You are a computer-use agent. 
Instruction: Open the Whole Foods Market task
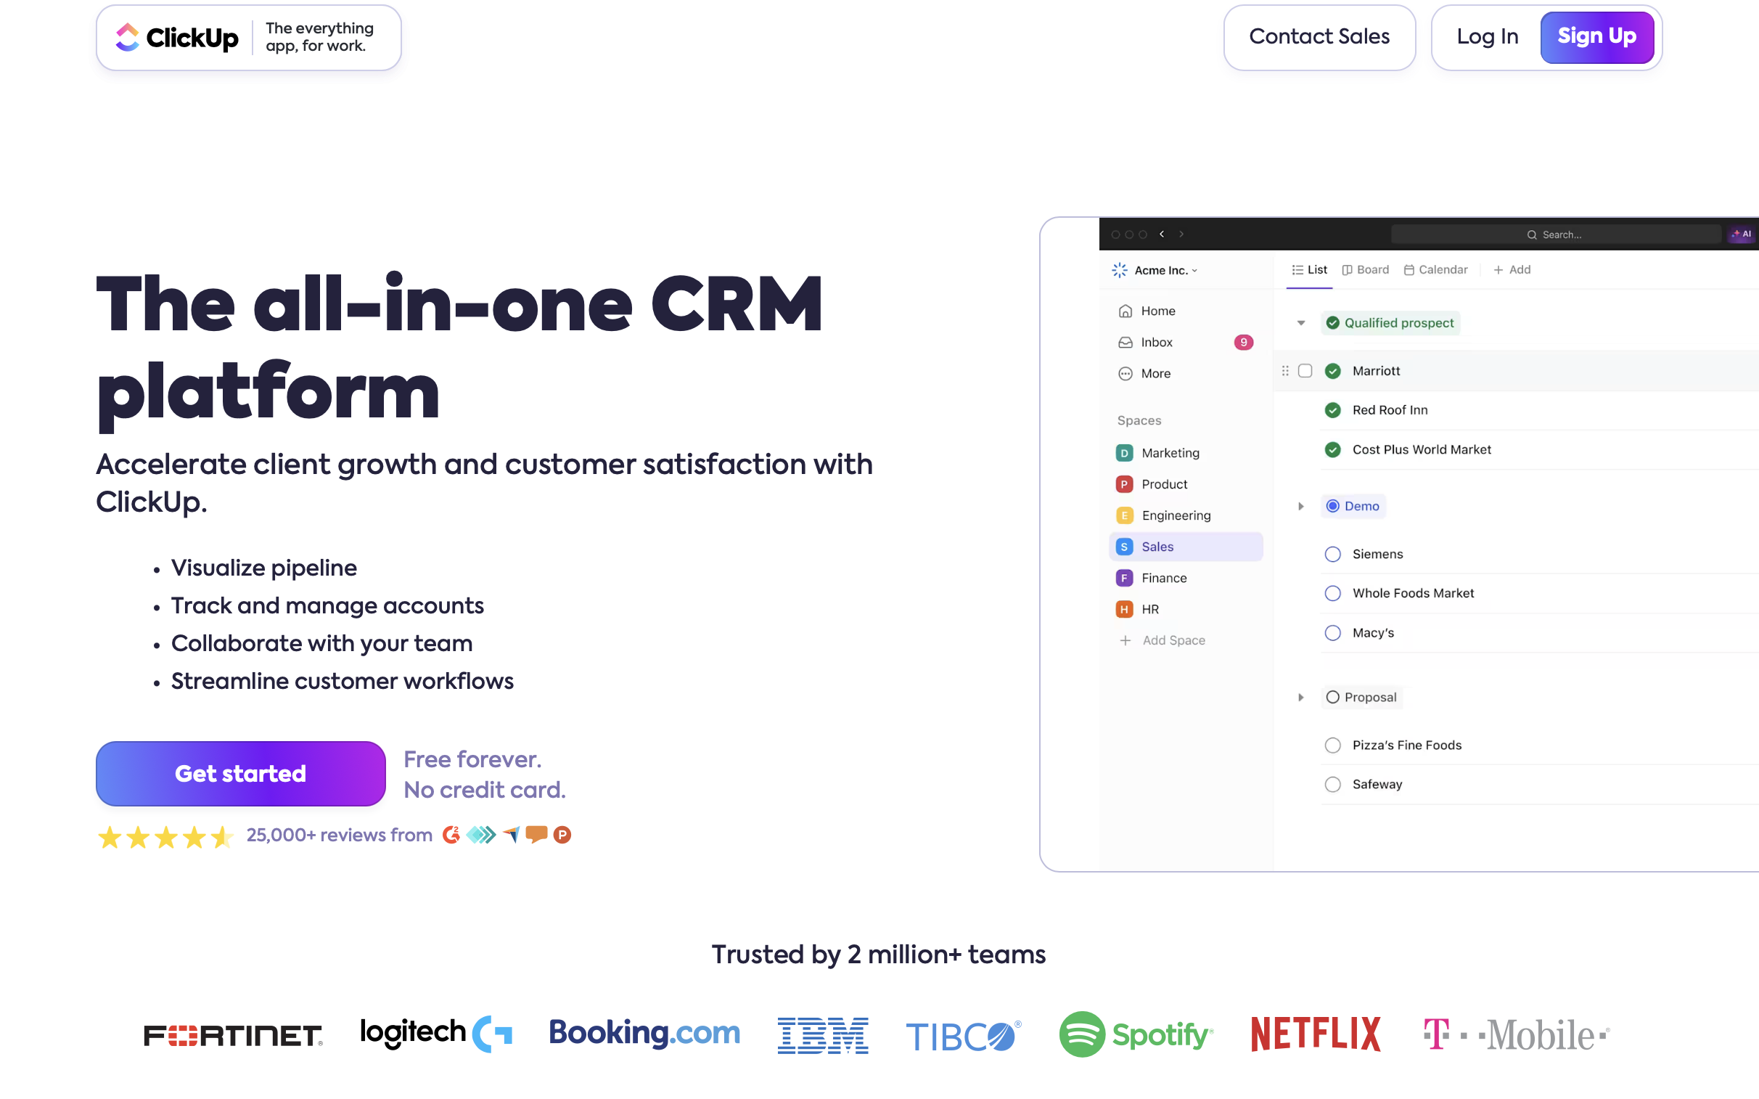(x=1412, y=593)
